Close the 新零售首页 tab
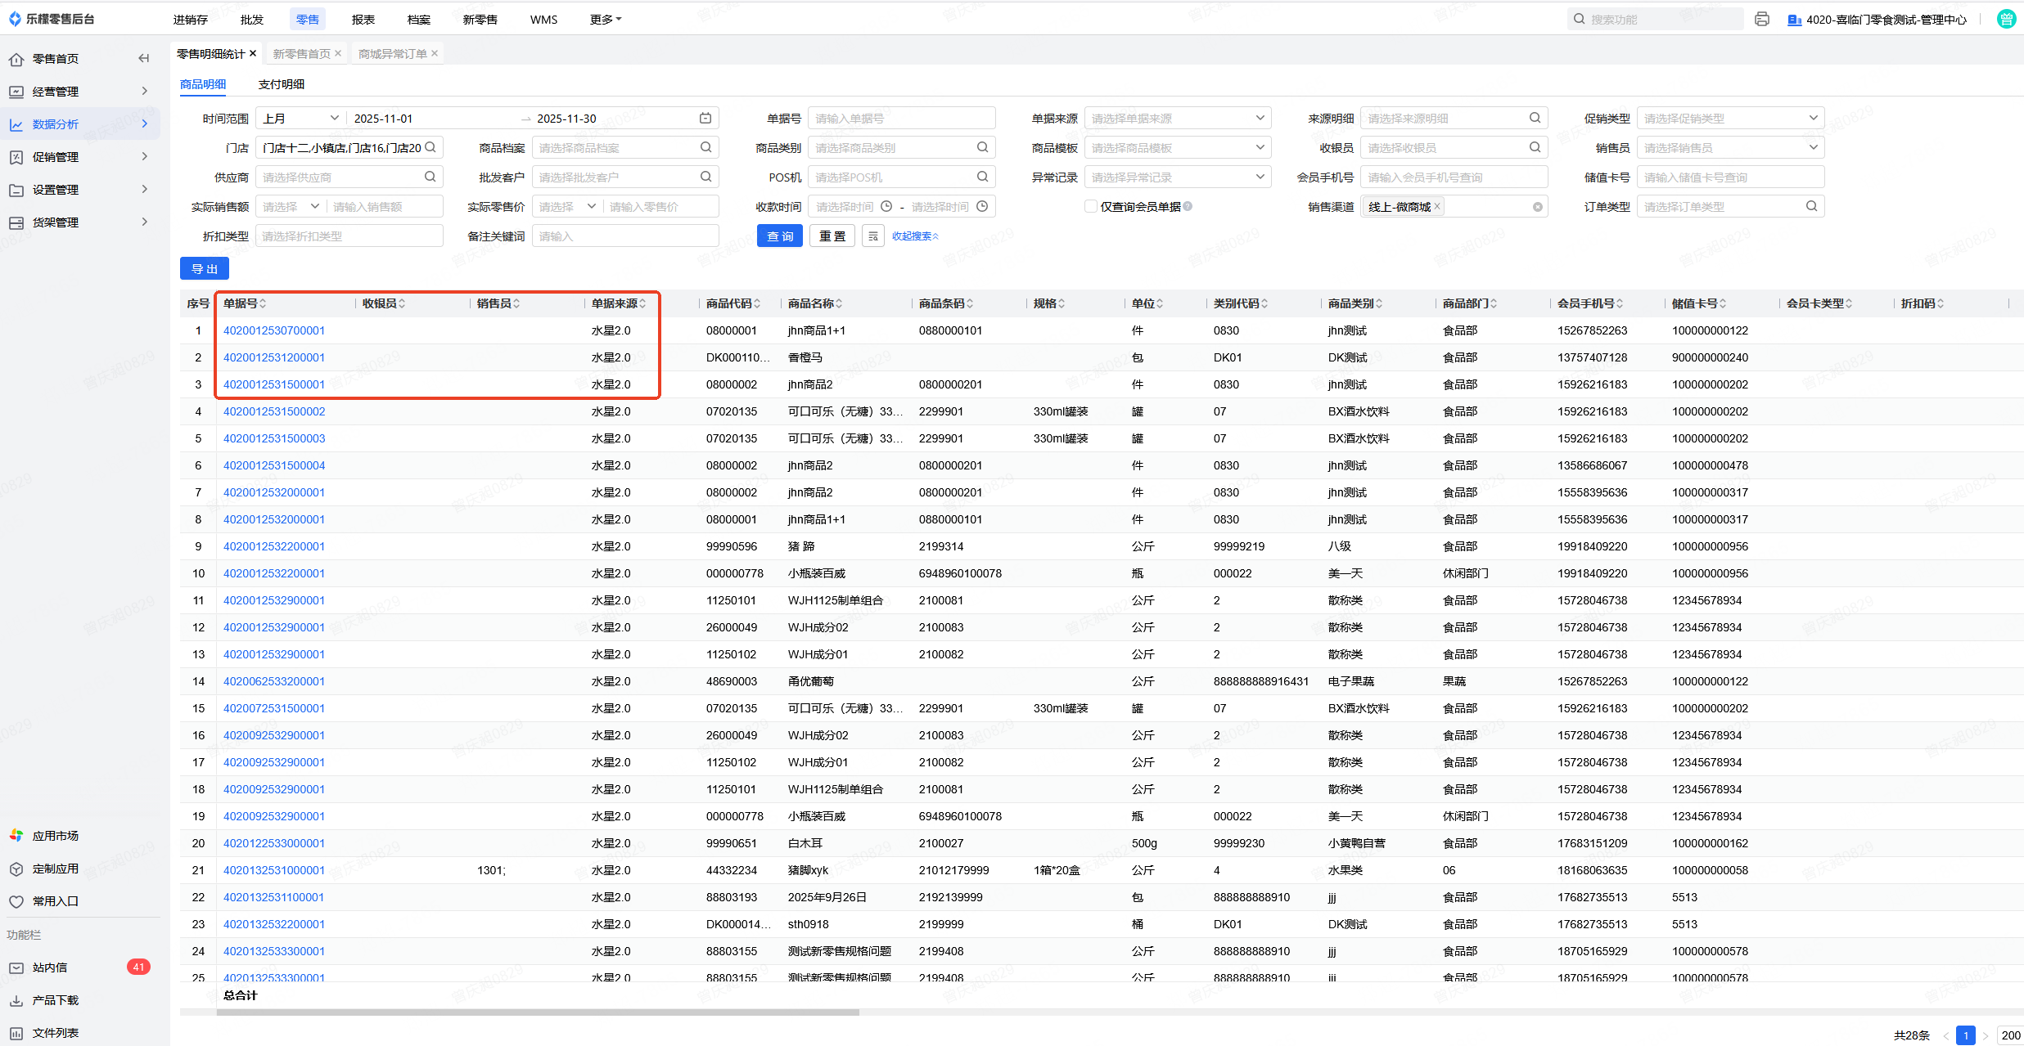 click(x=338, y=54)
